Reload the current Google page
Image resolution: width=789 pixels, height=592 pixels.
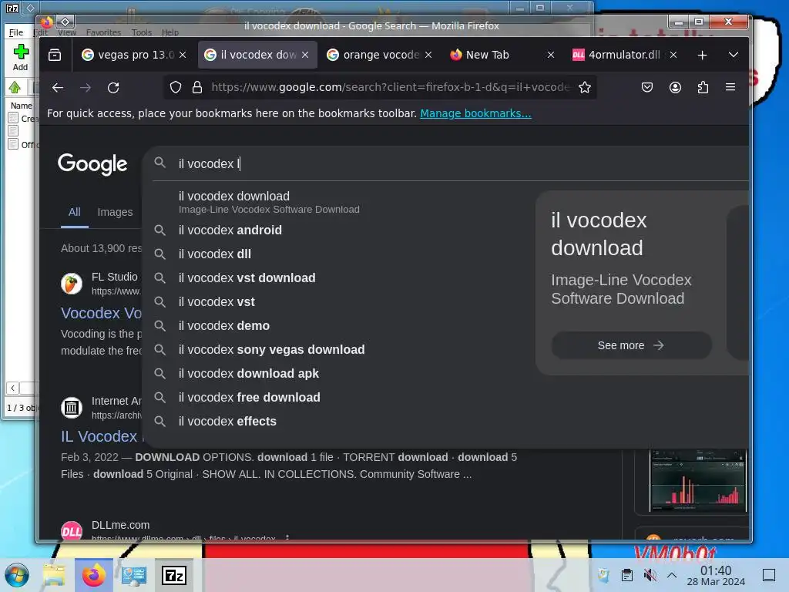(x=113, y=88)
